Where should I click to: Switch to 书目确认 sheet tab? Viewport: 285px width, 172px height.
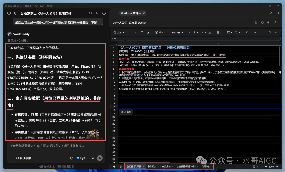coord(153,166)
